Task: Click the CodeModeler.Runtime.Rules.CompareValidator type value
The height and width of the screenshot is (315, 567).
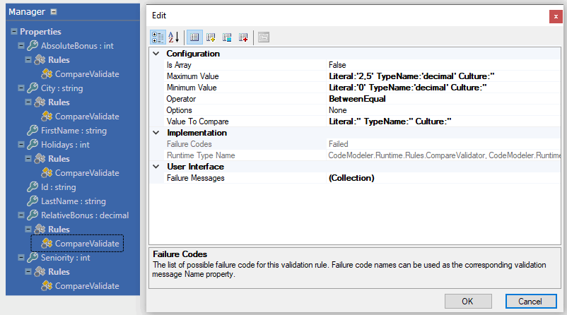Action: pos(445,155)
